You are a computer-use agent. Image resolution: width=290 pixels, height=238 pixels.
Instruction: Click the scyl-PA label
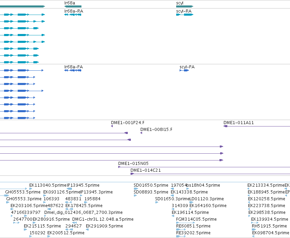point(187,67)
